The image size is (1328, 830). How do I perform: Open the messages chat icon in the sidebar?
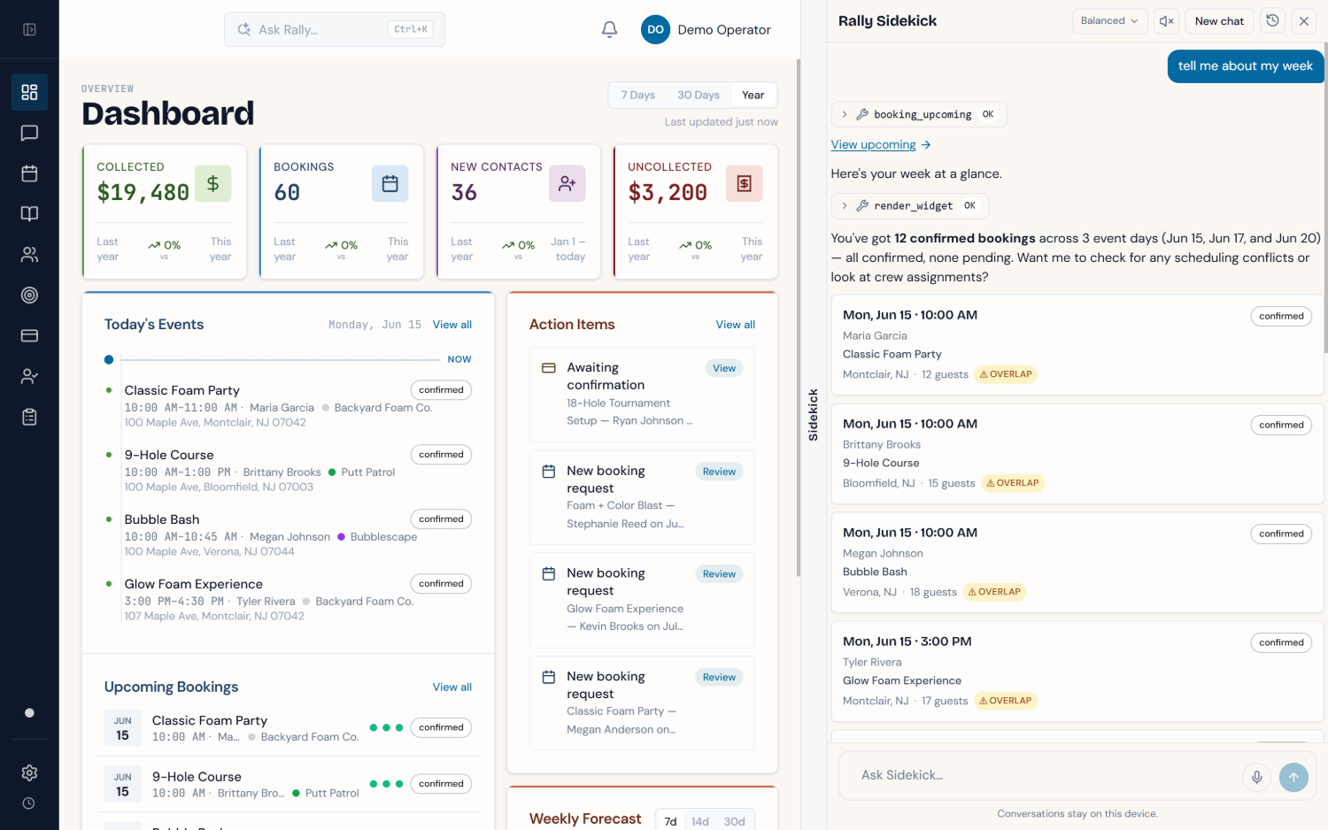pyautogui.click(x=29, y=133)
